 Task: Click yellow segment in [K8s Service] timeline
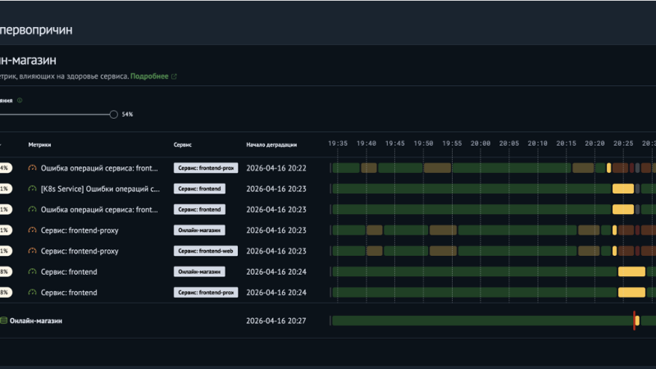click(623, 189)
